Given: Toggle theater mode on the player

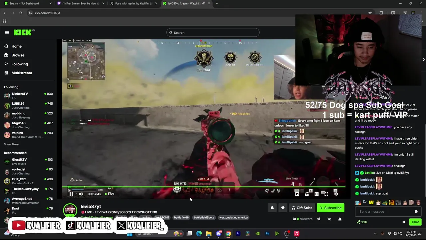Looking at the screenshot, I should pos(317,194).
